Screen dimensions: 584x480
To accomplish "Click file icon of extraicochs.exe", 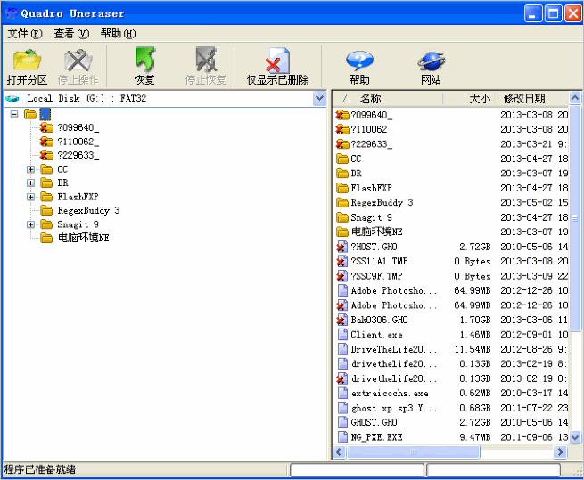I will [x=342, y=393].
